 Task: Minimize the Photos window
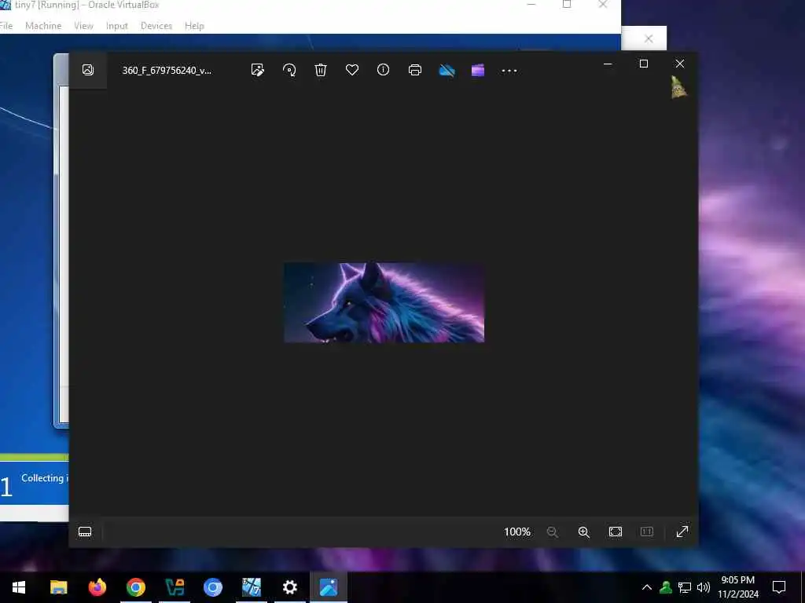tap(608, 64)
